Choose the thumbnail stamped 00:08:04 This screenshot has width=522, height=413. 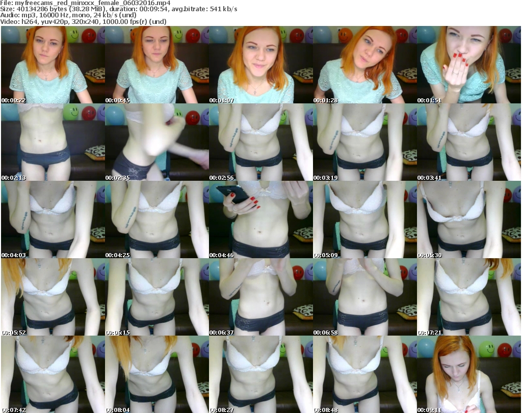tap(157, 374)
